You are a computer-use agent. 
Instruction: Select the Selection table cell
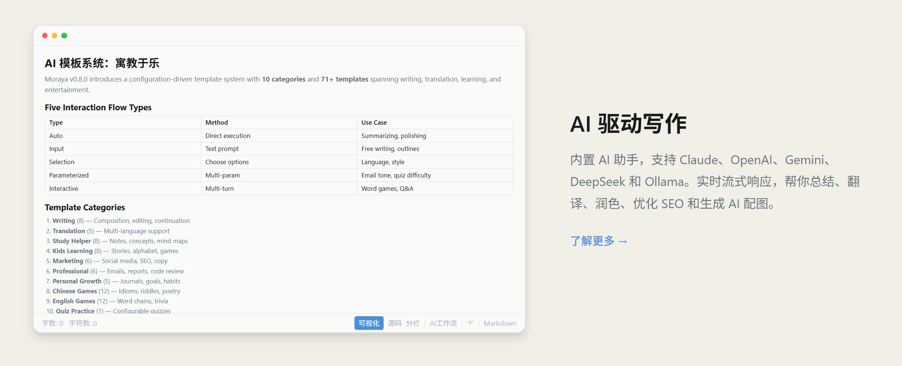point(123,162)
